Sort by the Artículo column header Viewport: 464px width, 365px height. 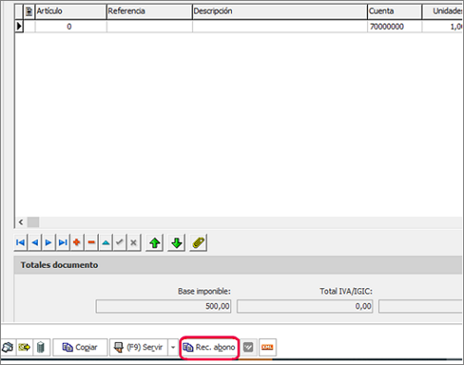[71, 11]
